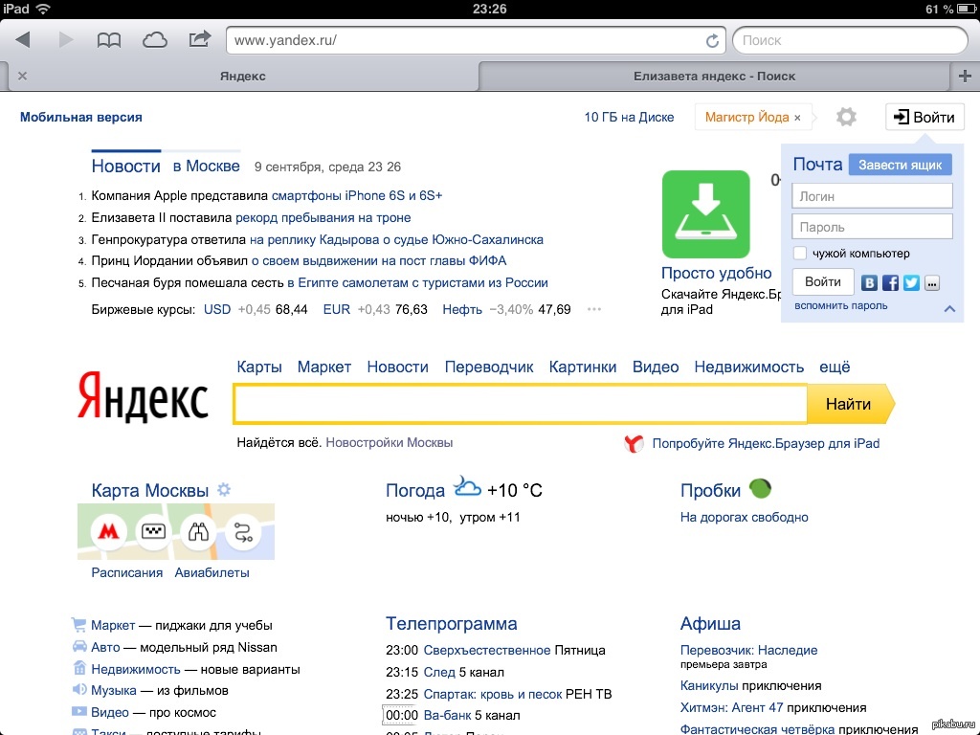This screenshot has width=980, height=735.
Task: Open Перевозчик: Наследие in Афиша
Action: (748, 650)
